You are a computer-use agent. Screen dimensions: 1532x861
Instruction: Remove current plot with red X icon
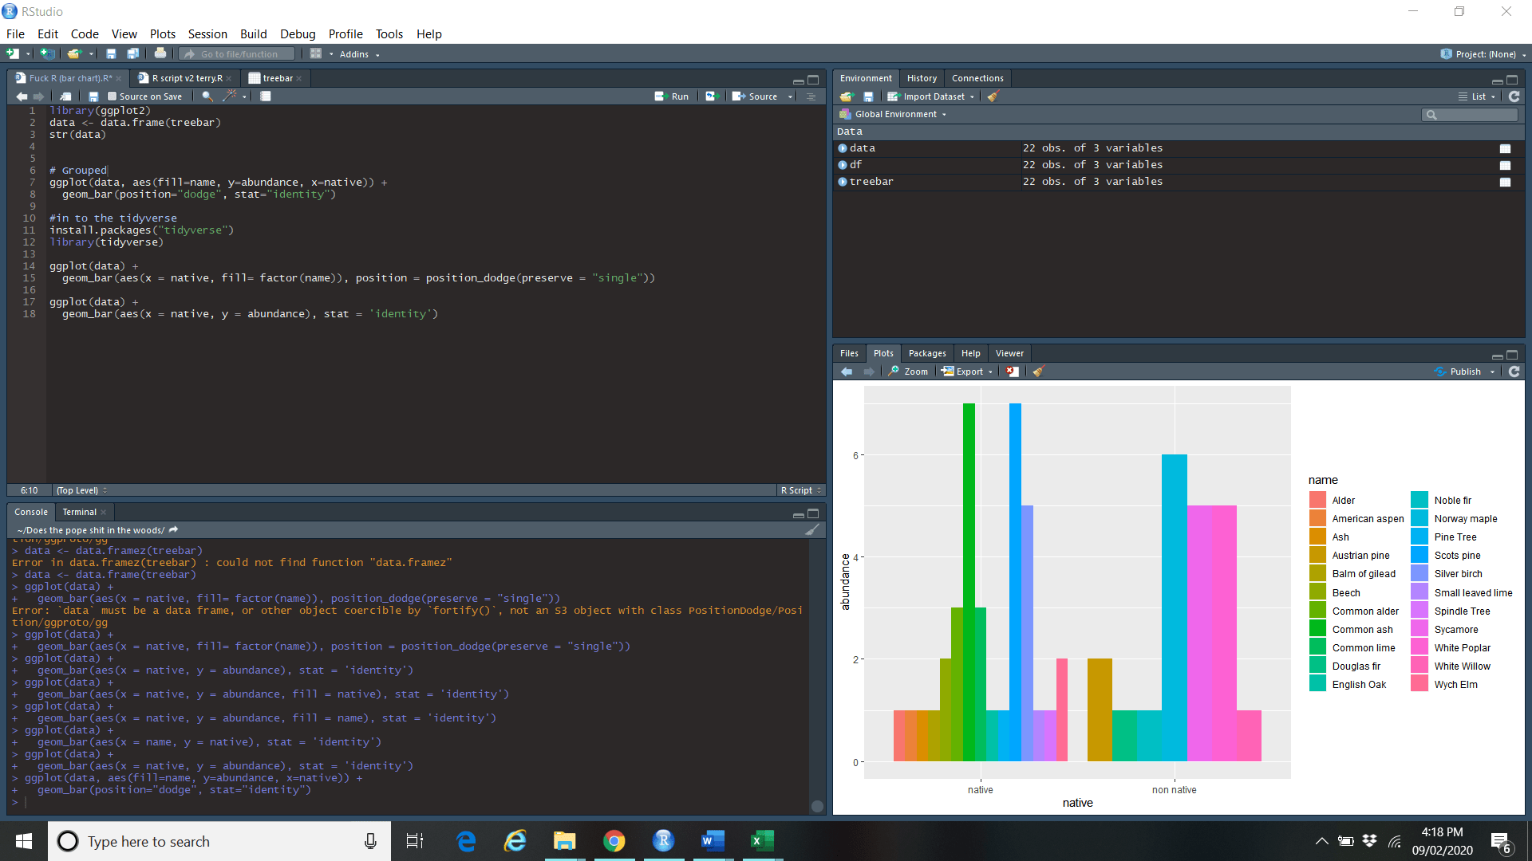click(x=1012, y=372)
